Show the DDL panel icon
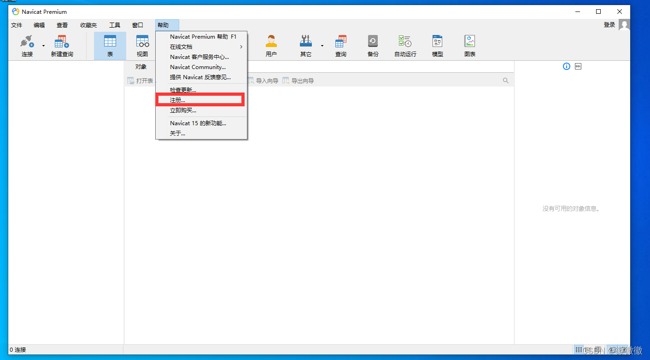This screenshot has height=360, width=650. 578,66
